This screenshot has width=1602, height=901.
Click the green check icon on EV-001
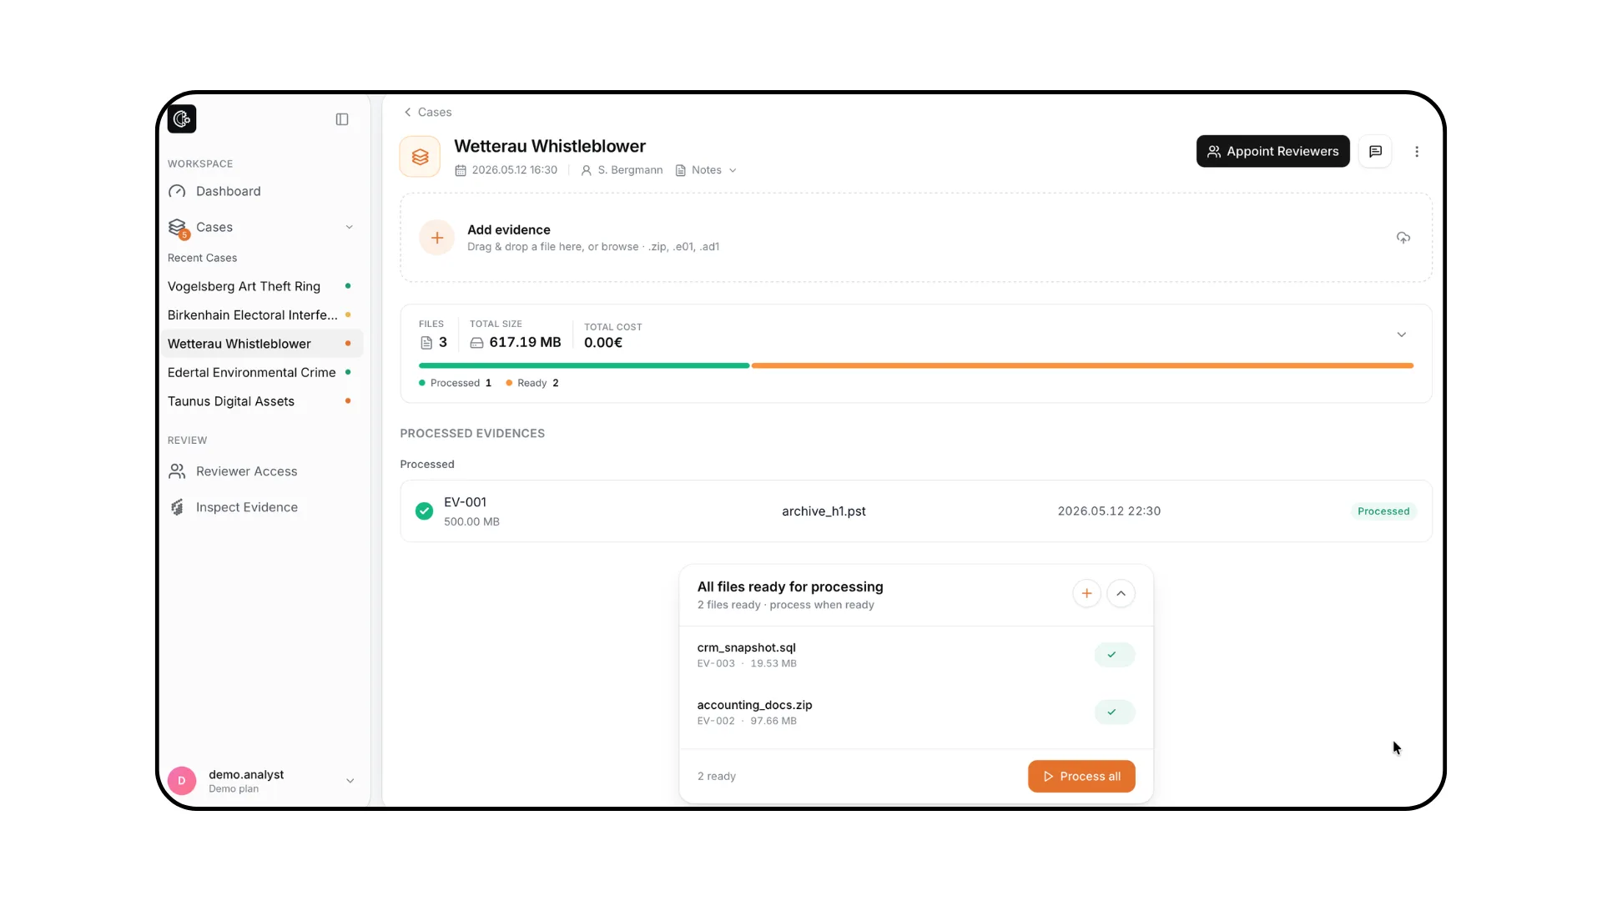pos(424,511)
